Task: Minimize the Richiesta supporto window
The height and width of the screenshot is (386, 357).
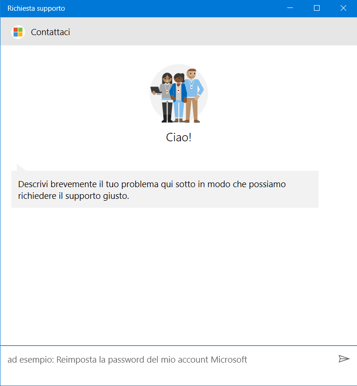Action: click(x=291, y=8)
